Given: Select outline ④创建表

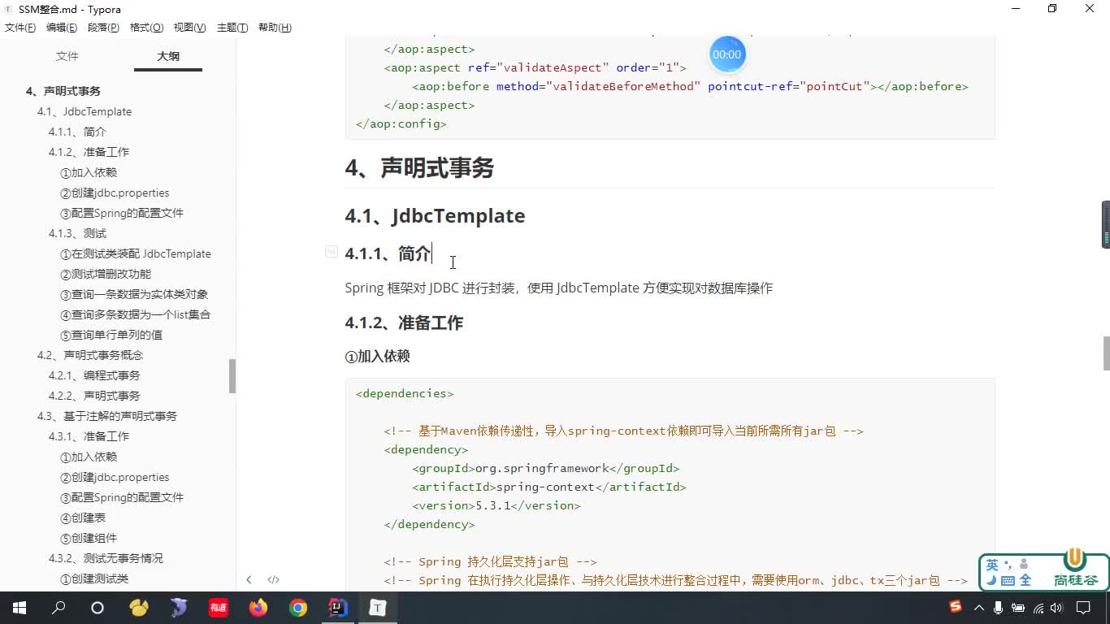Looking at the screenshot, I should (x=83, y=518).
